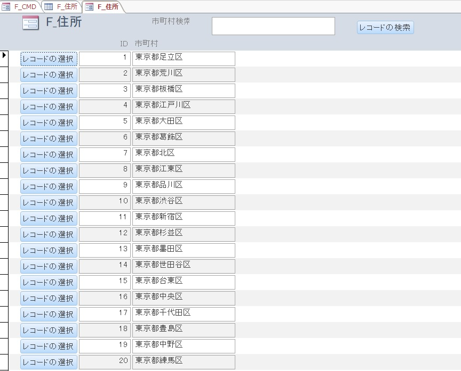Click the ID column header label
461x371 pixels.
coord(124,43)
